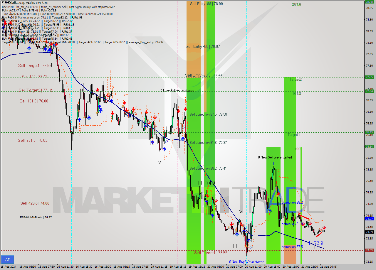This screenshot has height=270, width=376.
Task: Click the 'I I | 73.9' wave label
Action: pyautogui.click(x=314, y=243)
